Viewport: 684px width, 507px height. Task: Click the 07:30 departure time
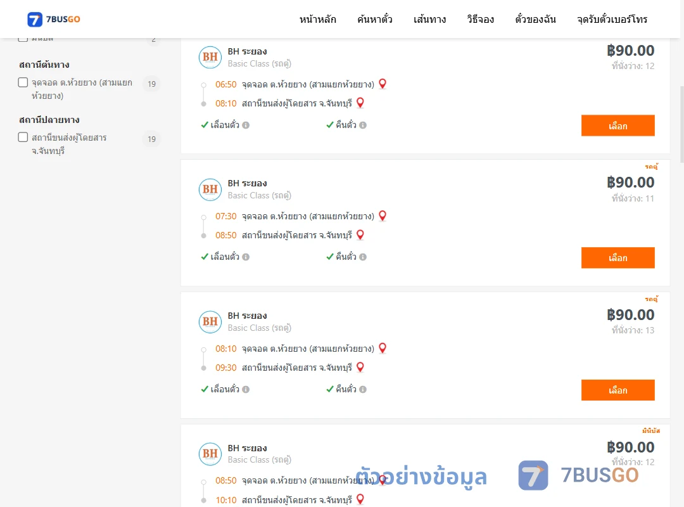226,216
